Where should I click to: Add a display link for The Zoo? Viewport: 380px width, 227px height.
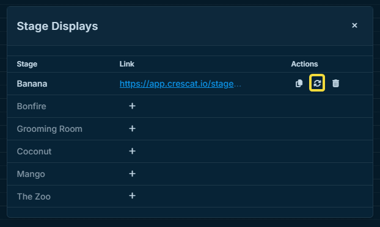132,196
